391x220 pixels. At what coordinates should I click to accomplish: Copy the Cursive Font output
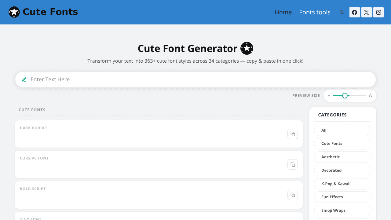[x=293, y=164]
